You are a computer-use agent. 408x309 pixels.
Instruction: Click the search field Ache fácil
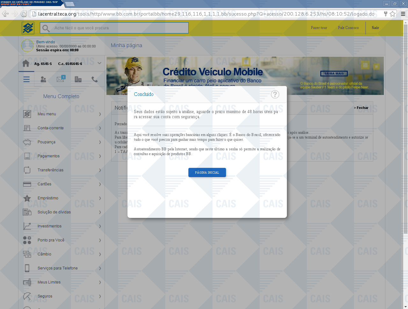coord(118,28)
